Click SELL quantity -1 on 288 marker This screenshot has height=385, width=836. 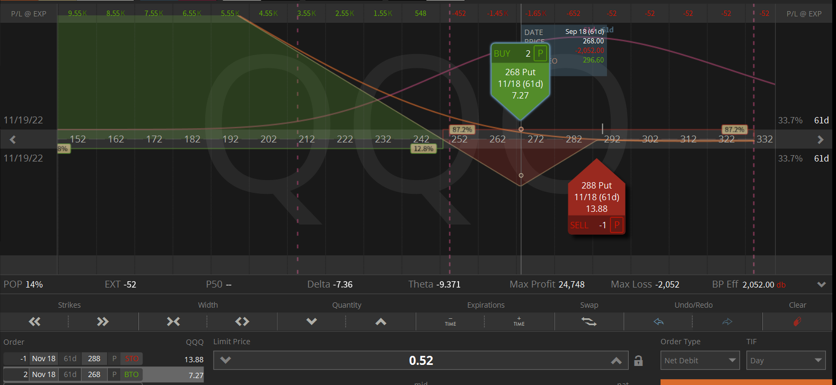[x=602, y=225]
